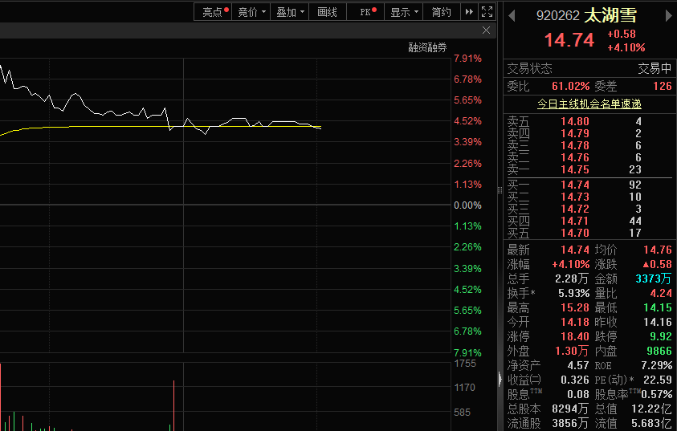Click the 均价 value 14.76
Screen dimensions: 677x431
click(x=658, y=250)
